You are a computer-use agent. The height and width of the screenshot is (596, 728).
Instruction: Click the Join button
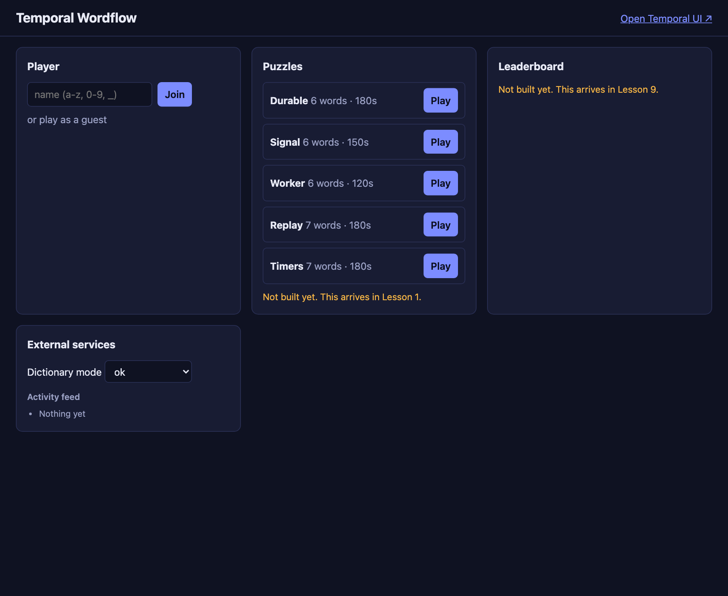point(175,94)
